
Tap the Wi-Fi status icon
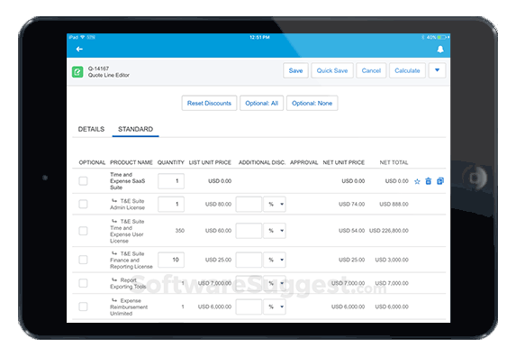pyautogui.click(x=82, y=37)
